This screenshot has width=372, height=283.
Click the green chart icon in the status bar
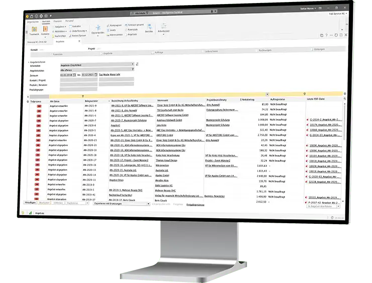(30, 213)
